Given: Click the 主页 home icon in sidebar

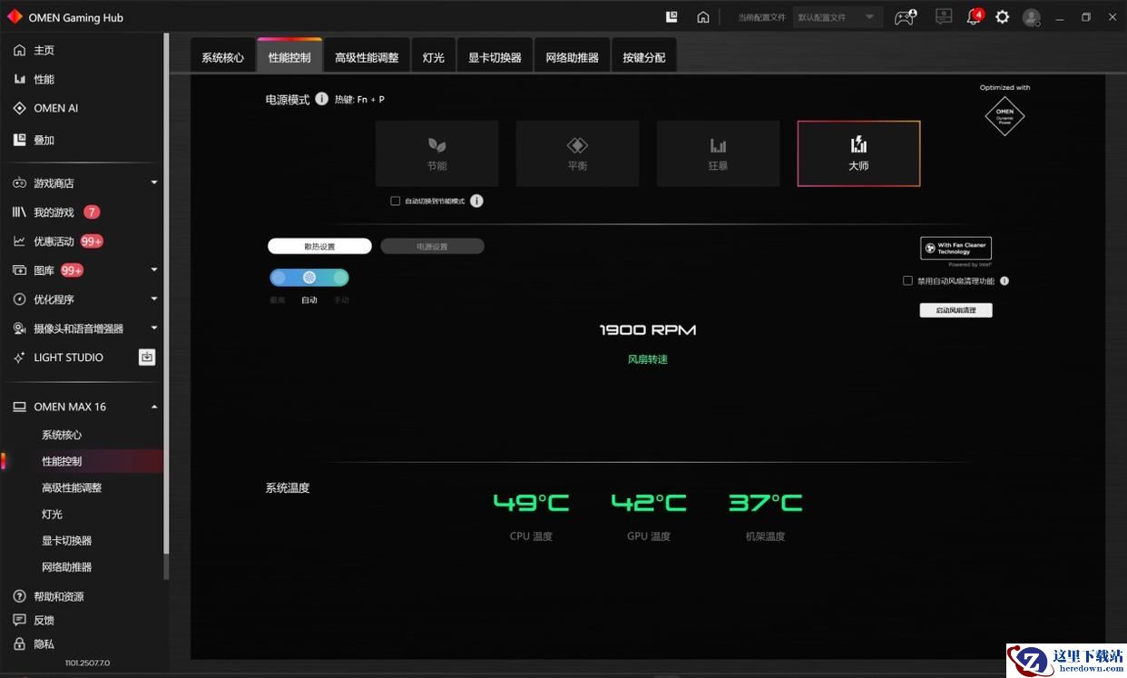Looking at the screenshot, I should point(20,50).
